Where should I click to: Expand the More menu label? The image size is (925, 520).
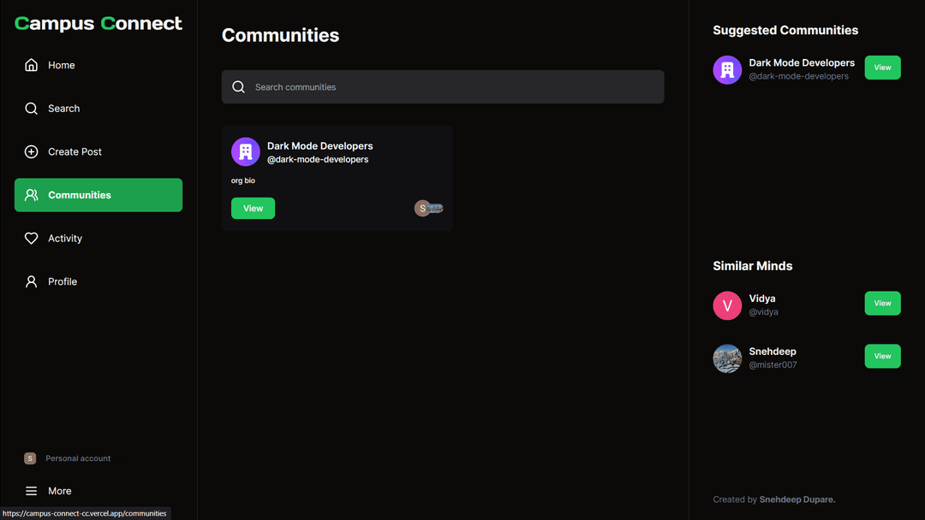(x=60, y=491)
